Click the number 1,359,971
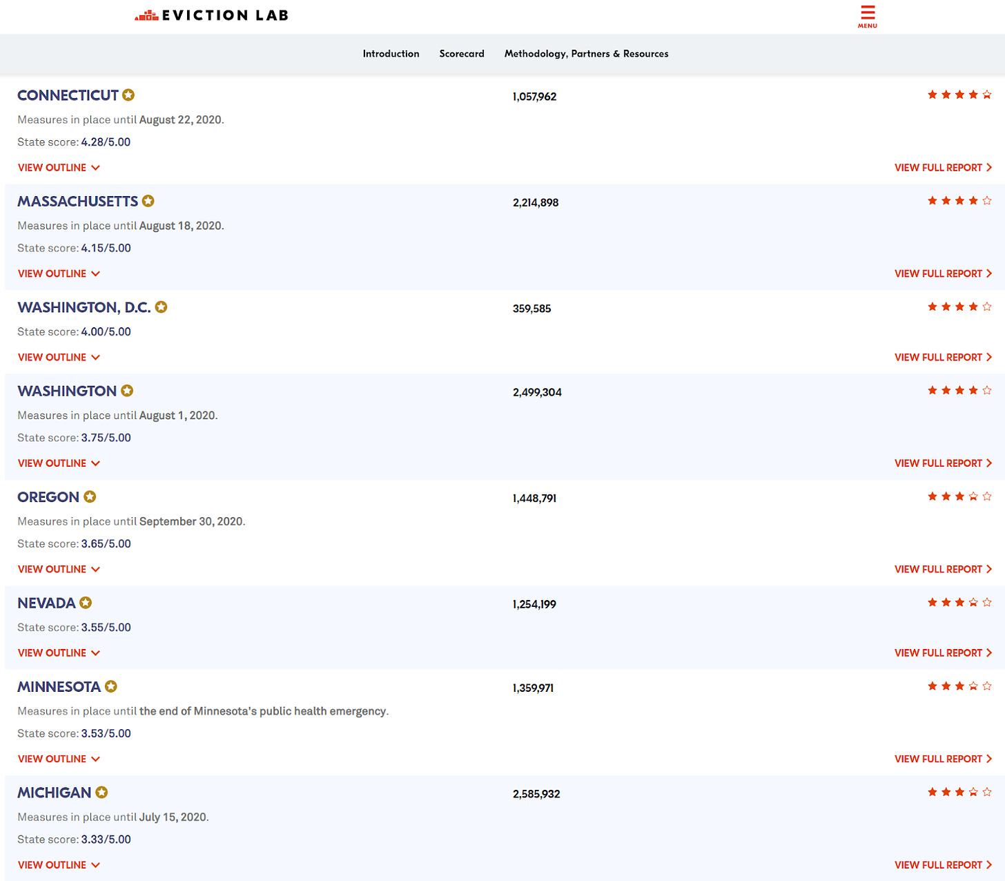 point(533,688)
